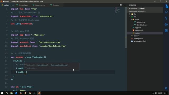Show hidden tray icons arrow
The image size is (169, 95).
tap(153, 93)
